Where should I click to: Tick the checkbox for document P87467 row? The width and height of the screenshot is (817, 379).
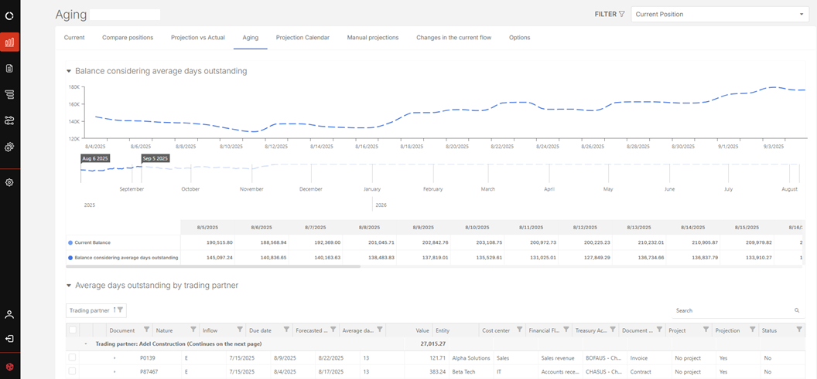pyautogui.click(x=73, y=371)
